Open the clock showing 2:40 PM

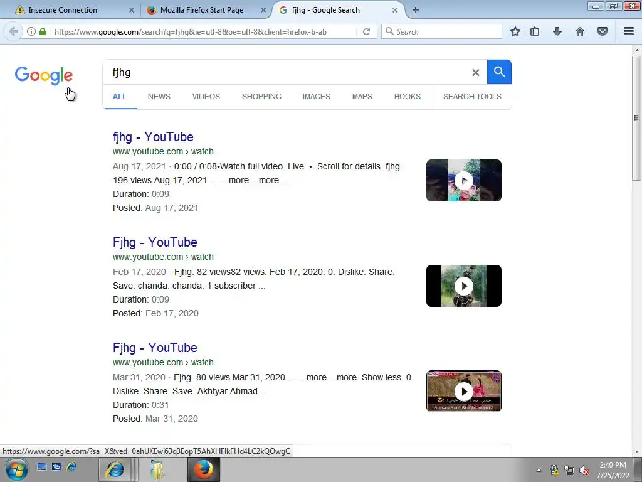coord(613,470)
